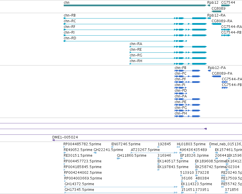242x194 pixels.
Task: Select the Rpb12-PA protein label
Action: pyautogui.click(x=217, y=68)
